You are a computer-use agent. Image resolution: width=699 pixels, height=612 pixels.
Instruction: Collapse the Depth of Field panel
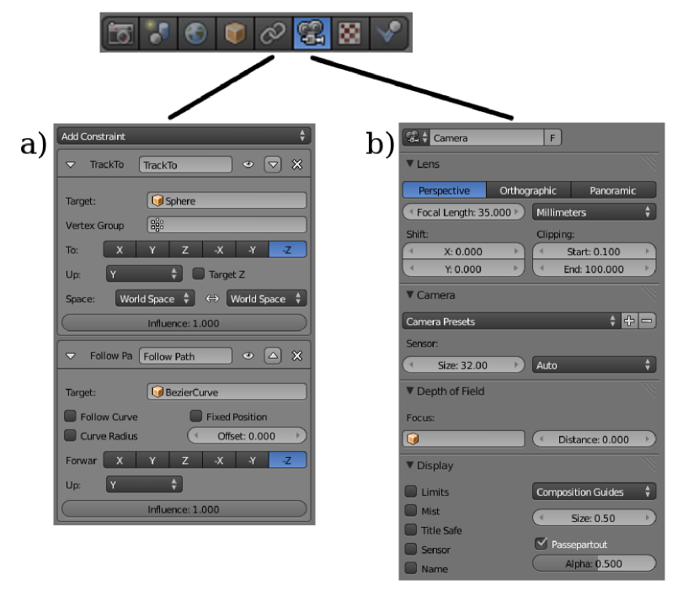[x=409, y=391]
